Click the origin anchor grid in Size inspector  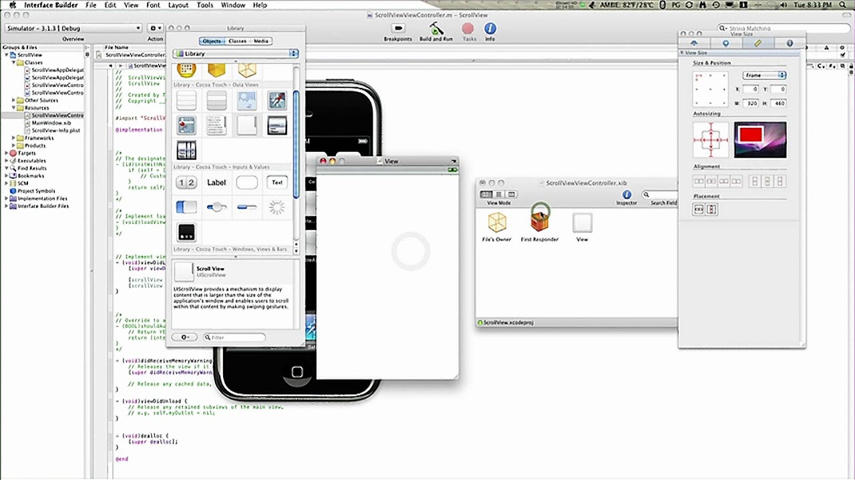point(710,89)
